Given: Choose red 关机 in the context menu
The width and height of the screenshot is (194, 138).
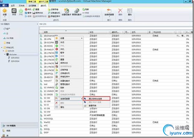Looking at the screenshot, I should click(69, 49).
